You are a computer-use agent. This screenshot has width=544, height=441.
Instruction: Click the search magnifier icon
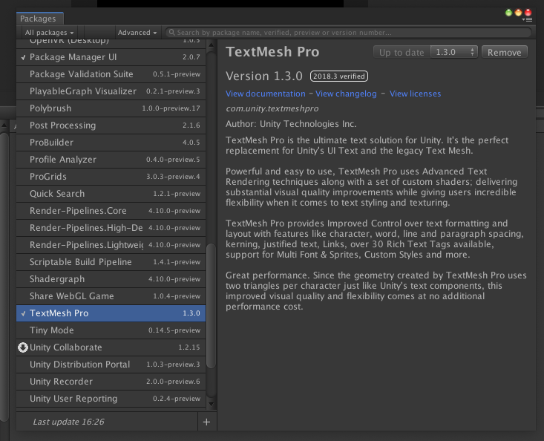tap(171, 32)
